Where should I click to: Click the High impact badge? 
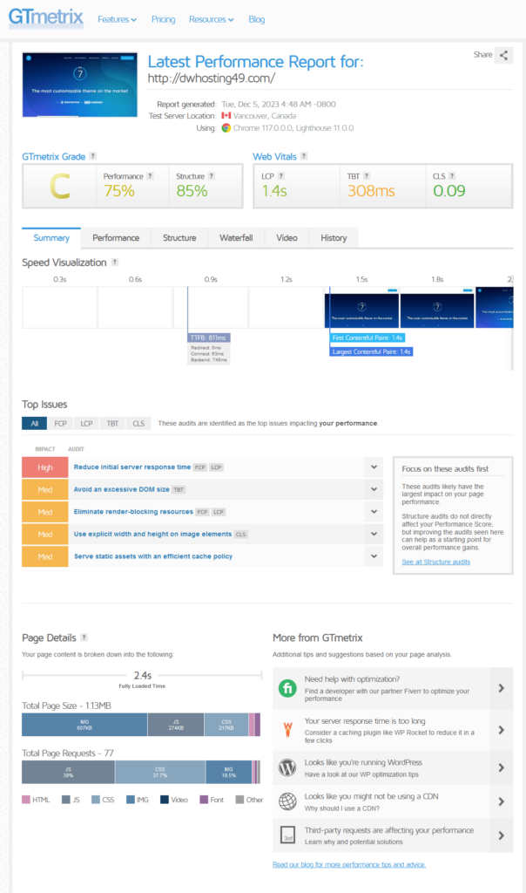point(45,467)
